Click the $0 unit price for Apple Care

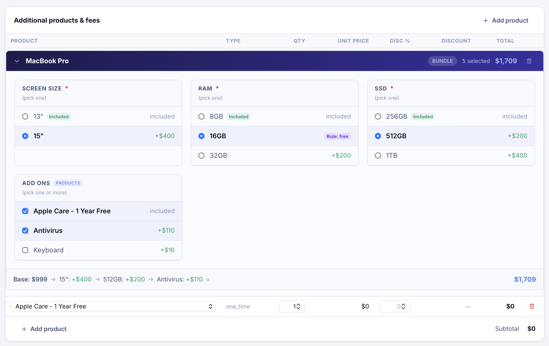pos(365,306)
